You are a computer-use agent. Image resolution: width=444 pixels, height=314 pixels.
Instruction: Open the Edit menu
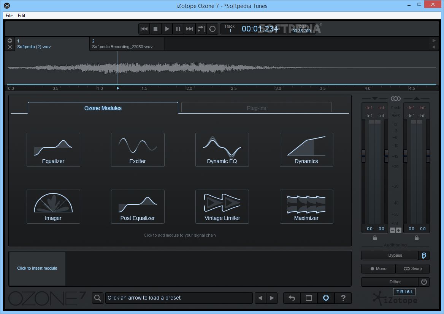pyautogui.click(x=22, y=16)
